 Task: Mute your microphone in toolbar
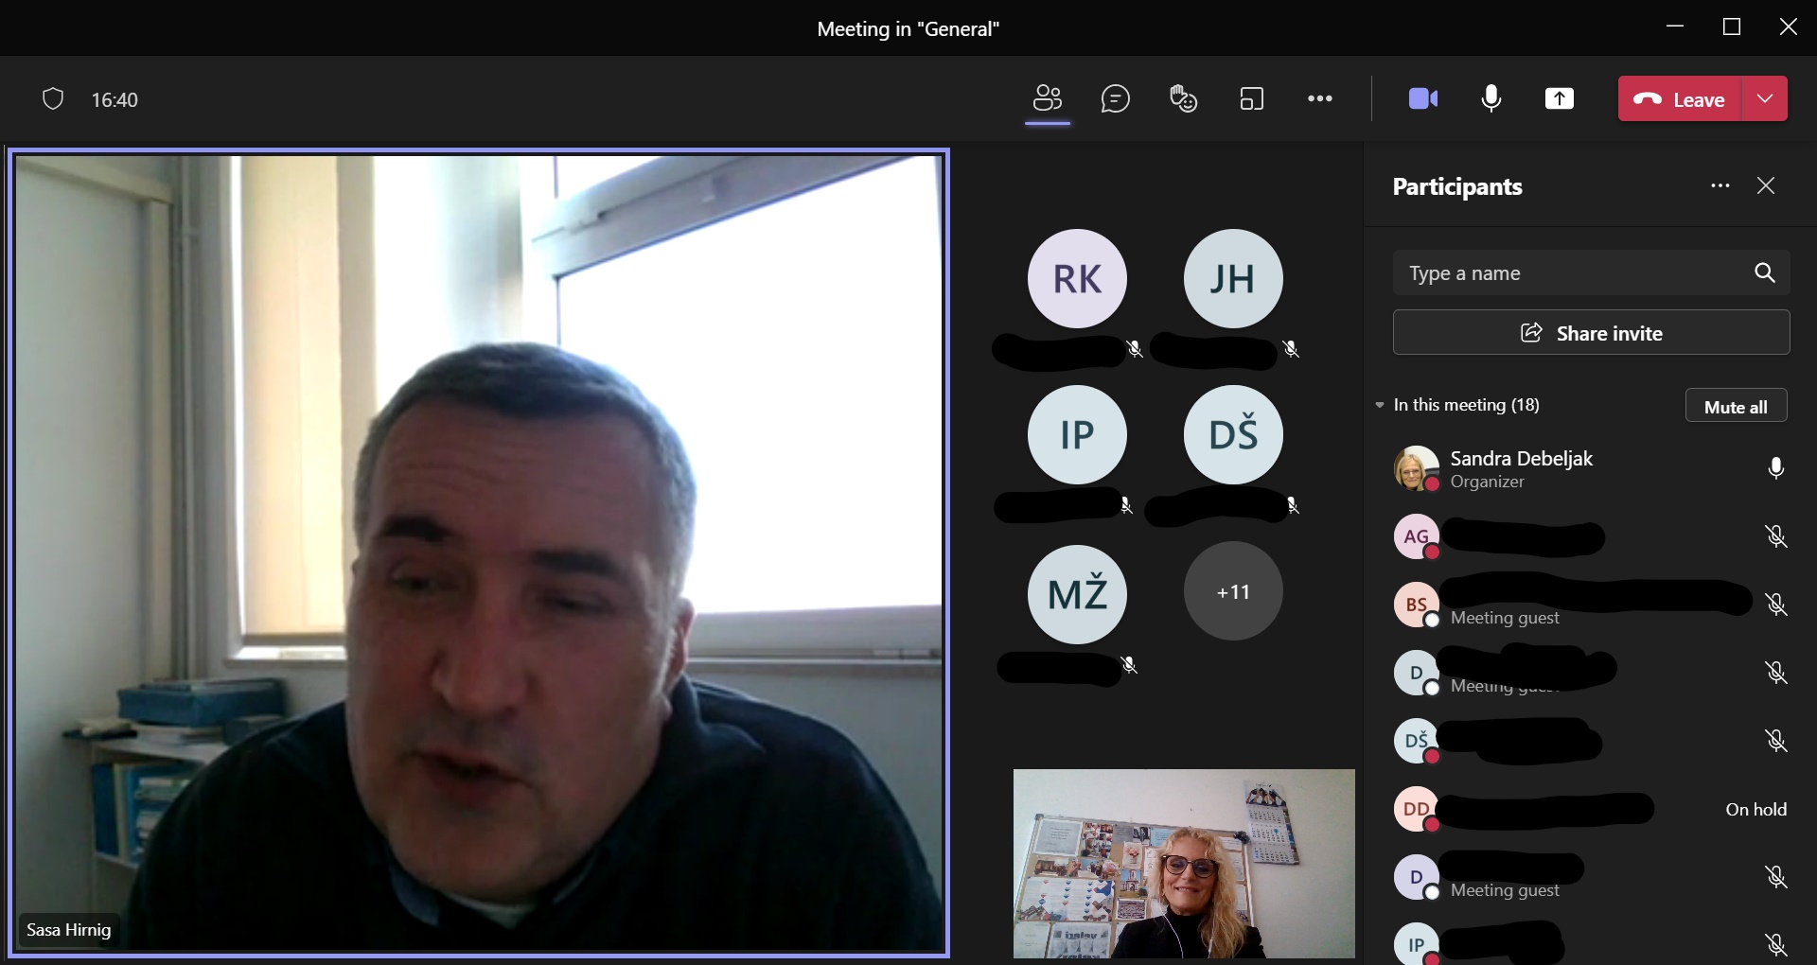click(1491, 98)
